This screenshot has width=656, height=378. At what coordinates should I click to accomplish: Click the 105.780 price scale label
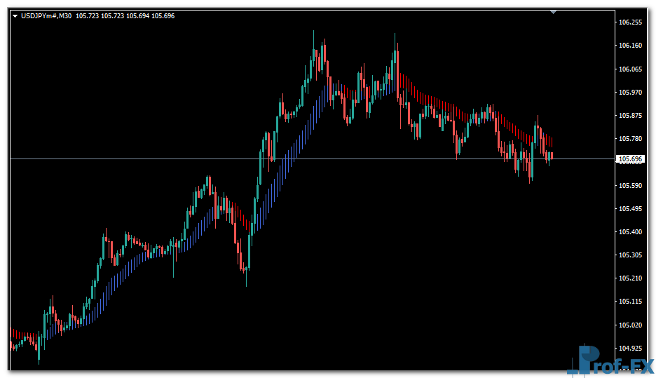[x=630, y=139]
